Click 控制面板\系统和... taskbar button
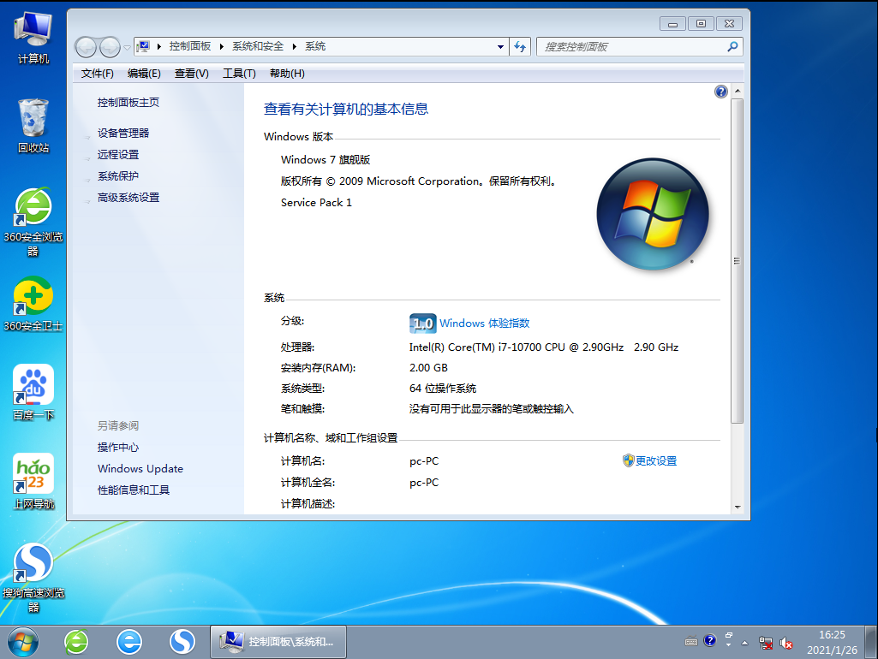Screen dimensions: 878x659 pos(278,642)
